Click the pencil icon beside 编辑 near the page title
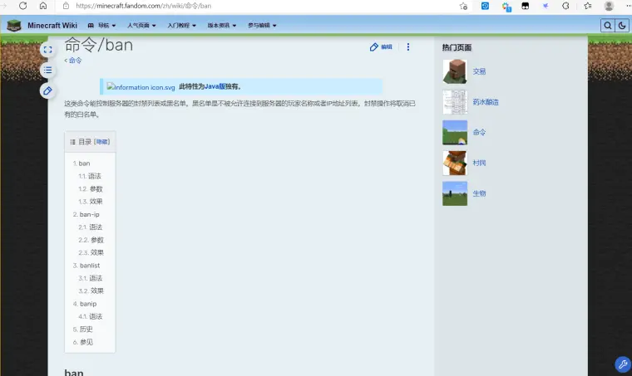The height and width of the screenshot is (376, 632). 373,47
